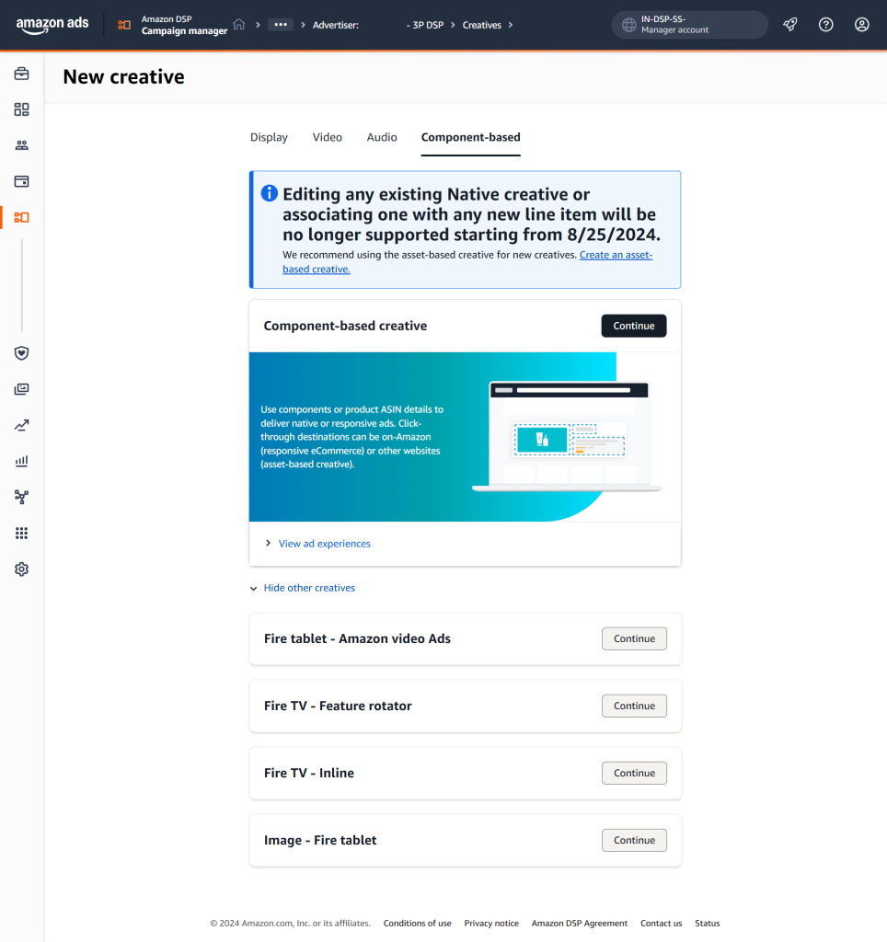The image size is (887, 942).
Task: Open help via the question mark icon
Action: click(x=825, y=25)
